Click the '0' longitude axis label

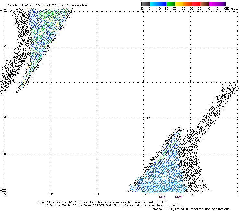[x=237, y=194]
